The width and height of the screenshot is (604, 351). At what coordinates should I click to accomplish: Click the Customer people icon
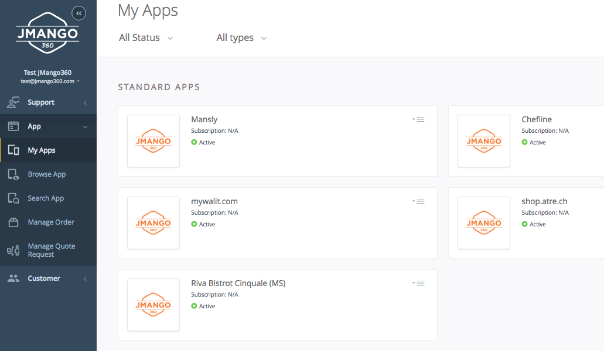pos(13,278)
